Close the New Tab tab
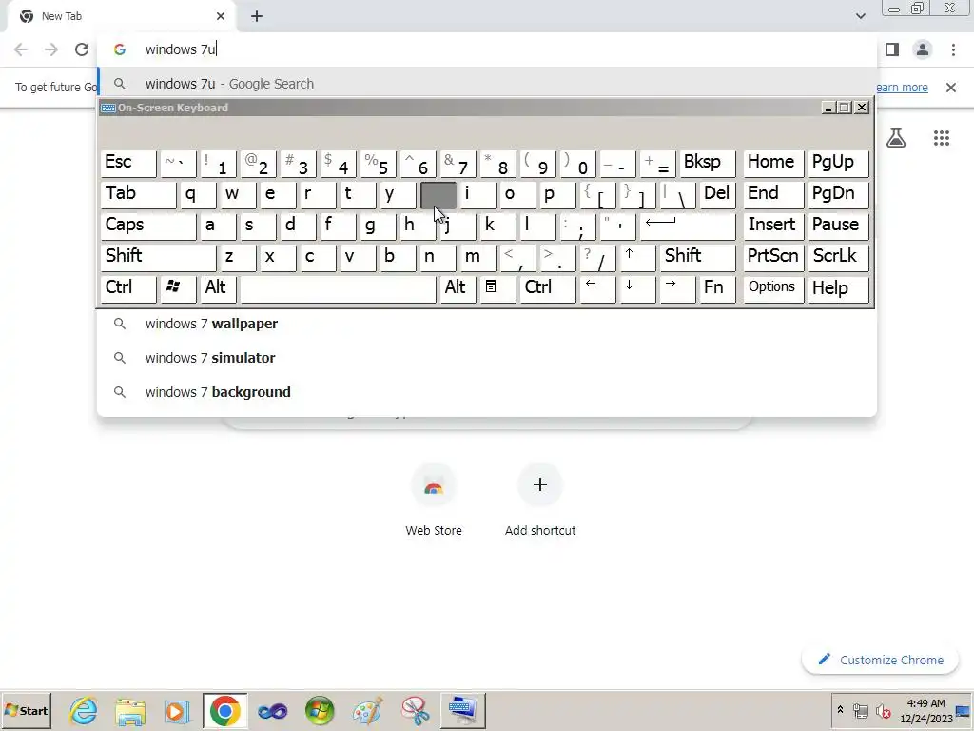 point(221,16)
